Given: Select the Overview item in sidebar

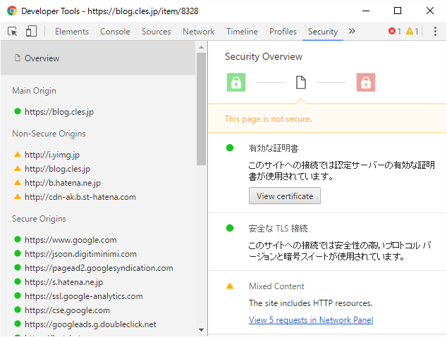Looking at the screenshot, I should click(42, 58).
